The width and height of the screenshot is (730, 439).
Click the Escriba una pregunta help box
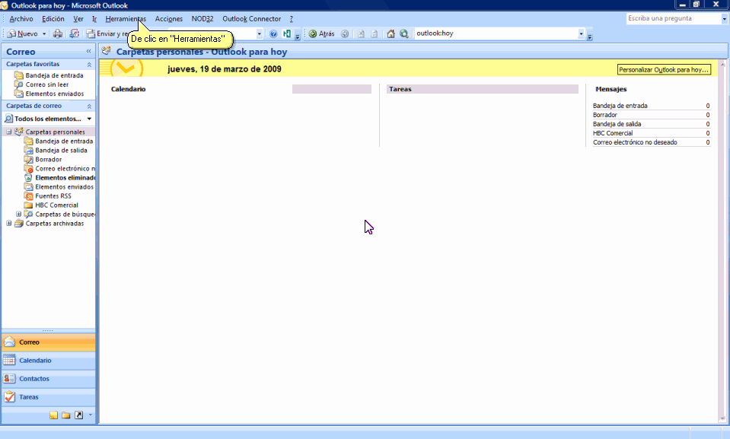coord(673,18)
